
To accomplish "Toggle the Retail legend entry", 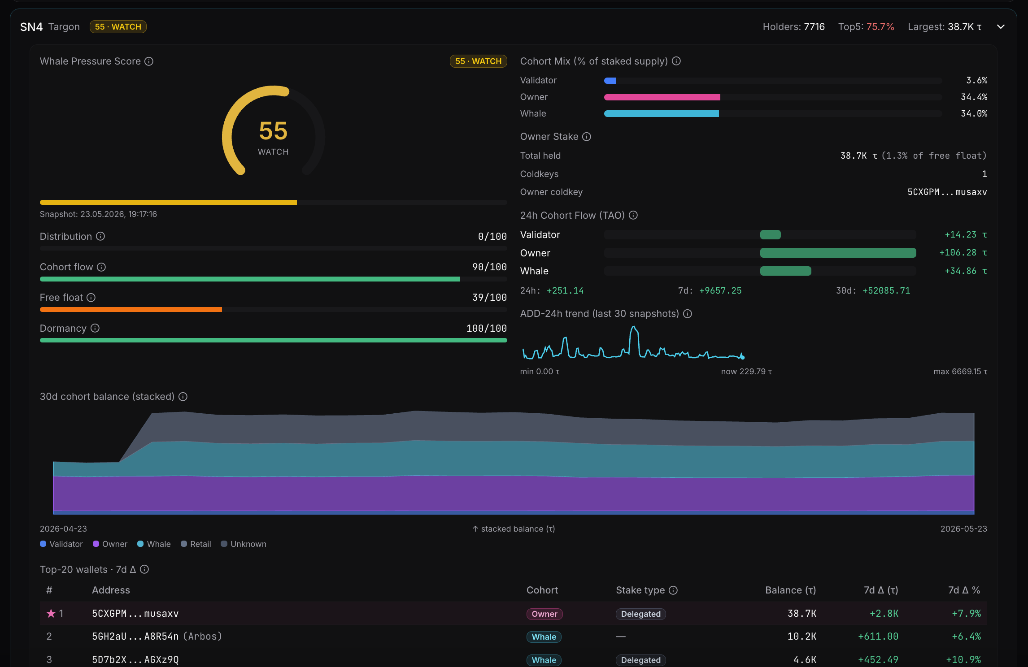I will point(196,544).
